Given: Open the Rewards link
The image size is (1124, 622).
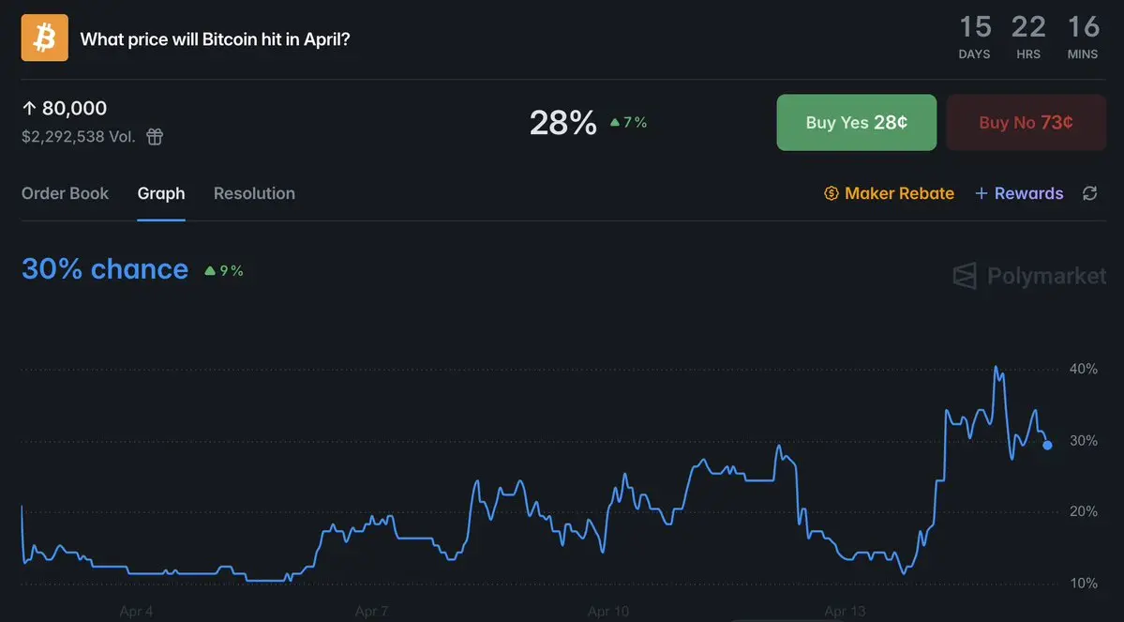Looking at the screenshot, I should tap(1028, 193).
